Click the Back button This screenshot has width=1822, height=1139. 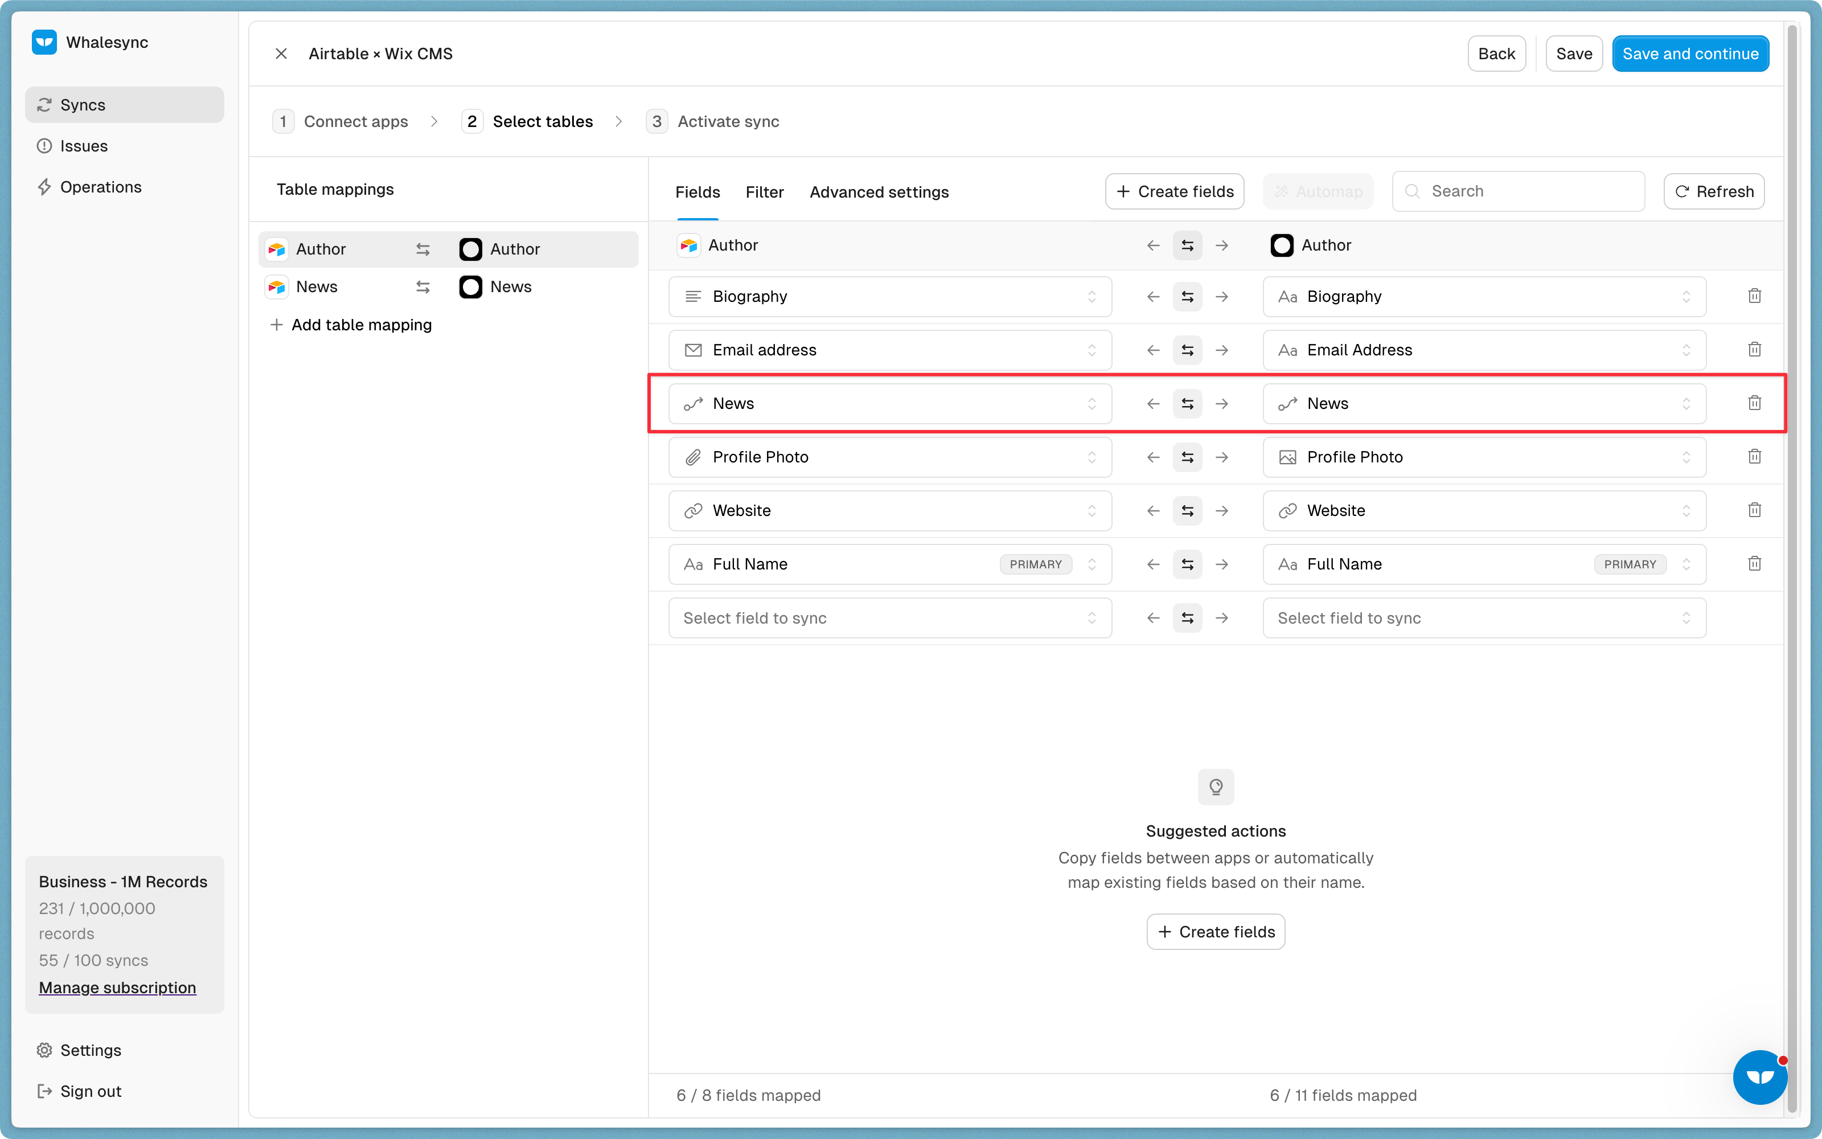point(1496,54)
